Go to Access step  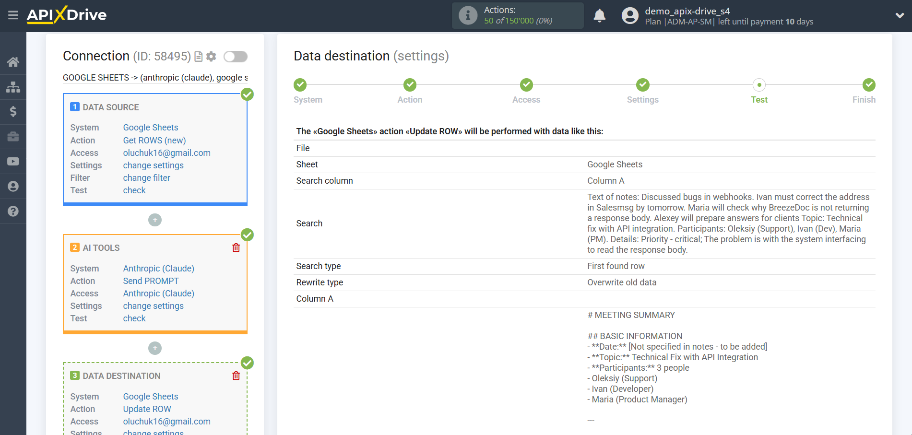pos(526,85)
